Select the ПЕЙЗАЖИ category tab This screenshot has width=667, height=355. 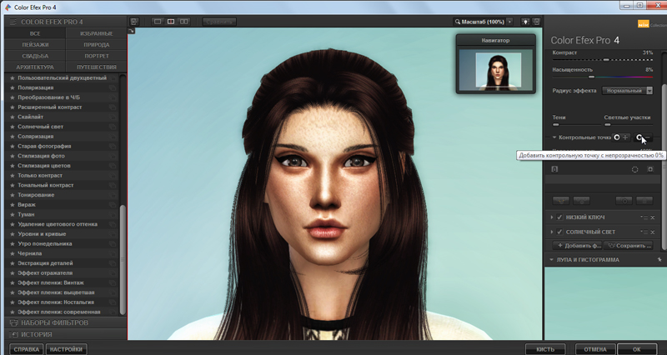click(35, 45)
